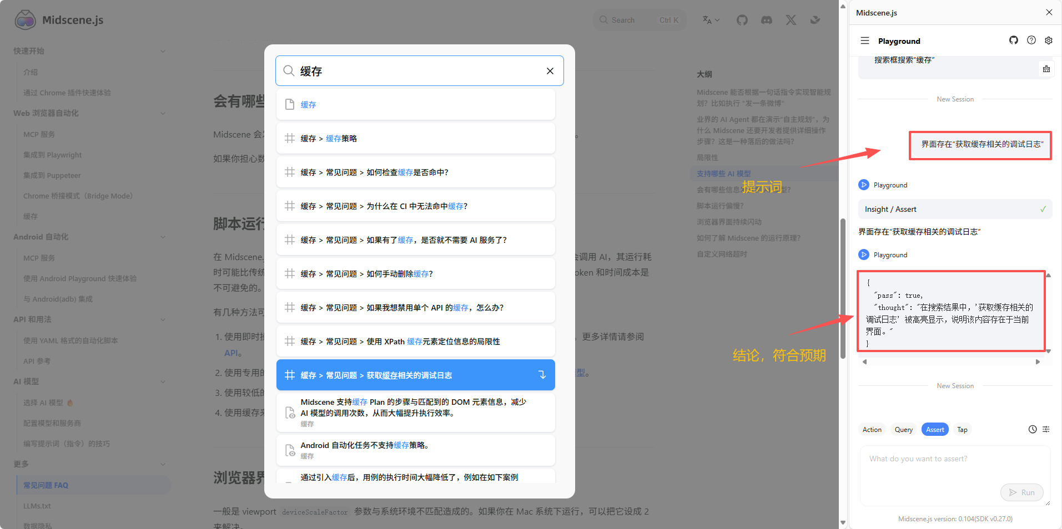Click the green checkmark in Insight / Assert row
The width and height of the screenshot is (1062, 529).
[x=1043, y=209]
